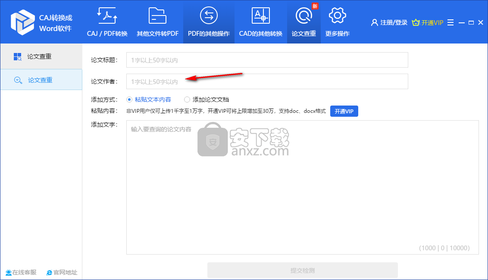Click the 论文标题: label
This screenshot has height=280, width=488.
click(x=104, y=60)
